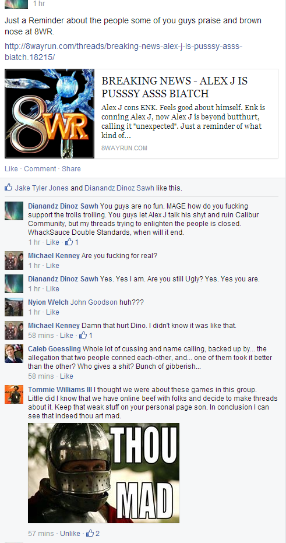Like the 'Are you fucking for real?' comment
The width and height of the screenshot is (286, 543).
(52, 266)
